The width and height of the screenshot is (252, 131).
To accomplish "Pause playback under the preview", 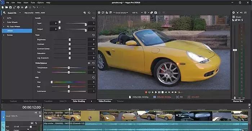I will coord(159,92).
